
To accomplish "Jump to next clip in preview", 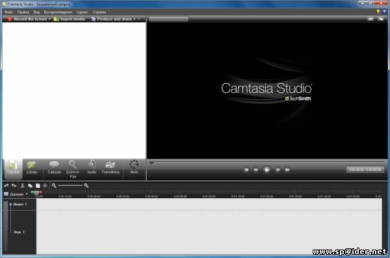I will pos(287,170).
